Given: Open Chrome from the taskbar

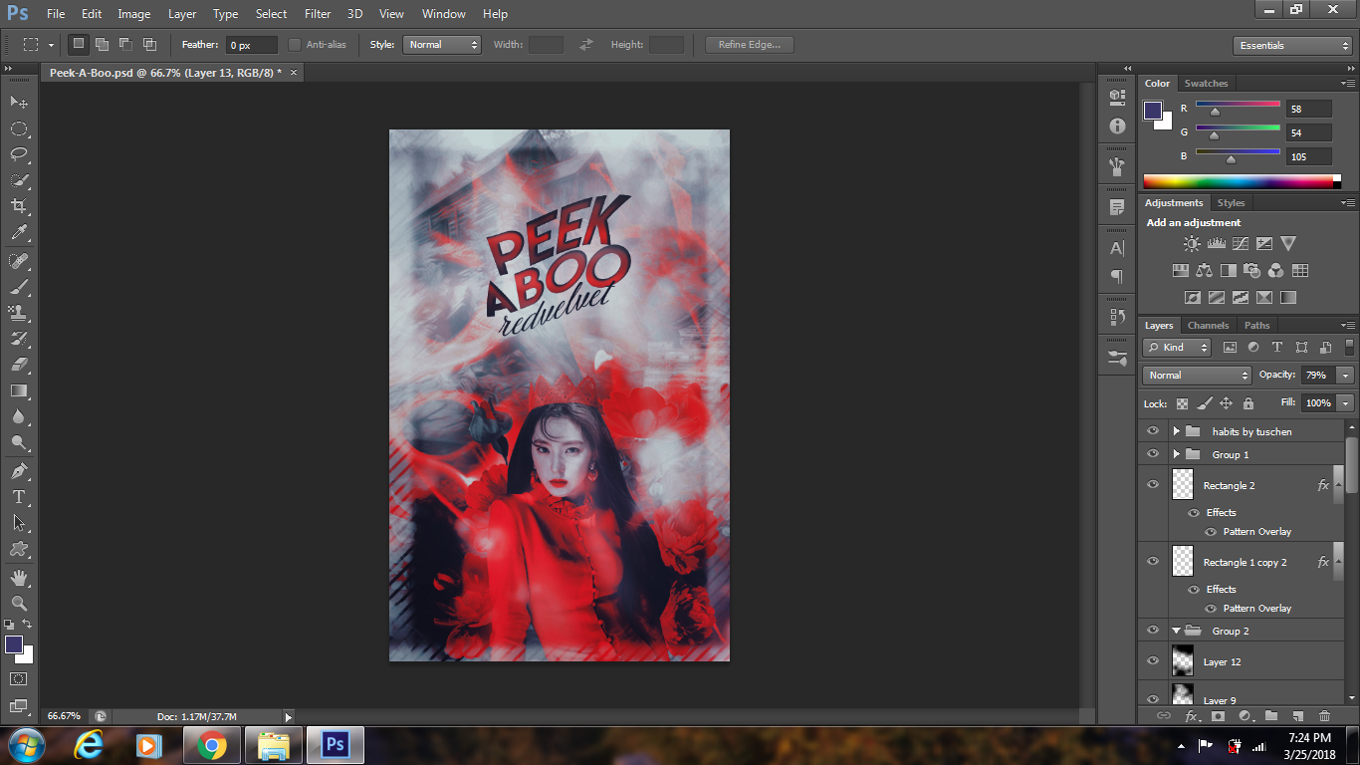Looking at the screenshot, I should pos(210,745).
